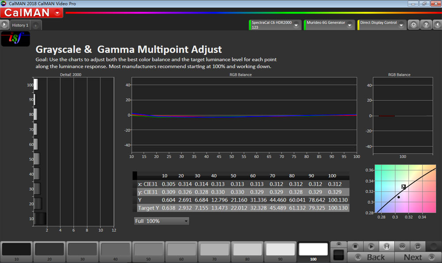Select the 40% gray pattern swatch
The image size is (442, 263).
coord(115,252)
